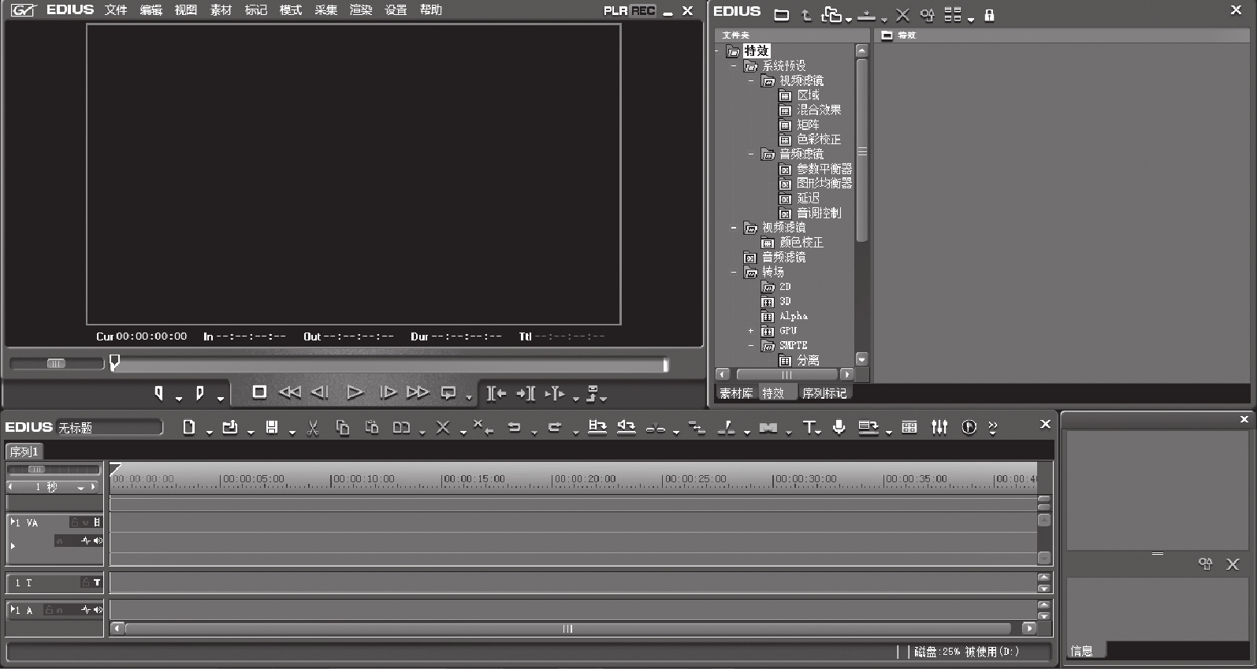Mute the 1 A audio track speaker
1257x669 pixels.
click(98, 610)
